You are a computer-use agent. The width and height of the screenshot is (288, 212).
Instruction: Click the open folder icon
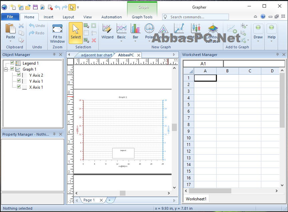(28, 7)
